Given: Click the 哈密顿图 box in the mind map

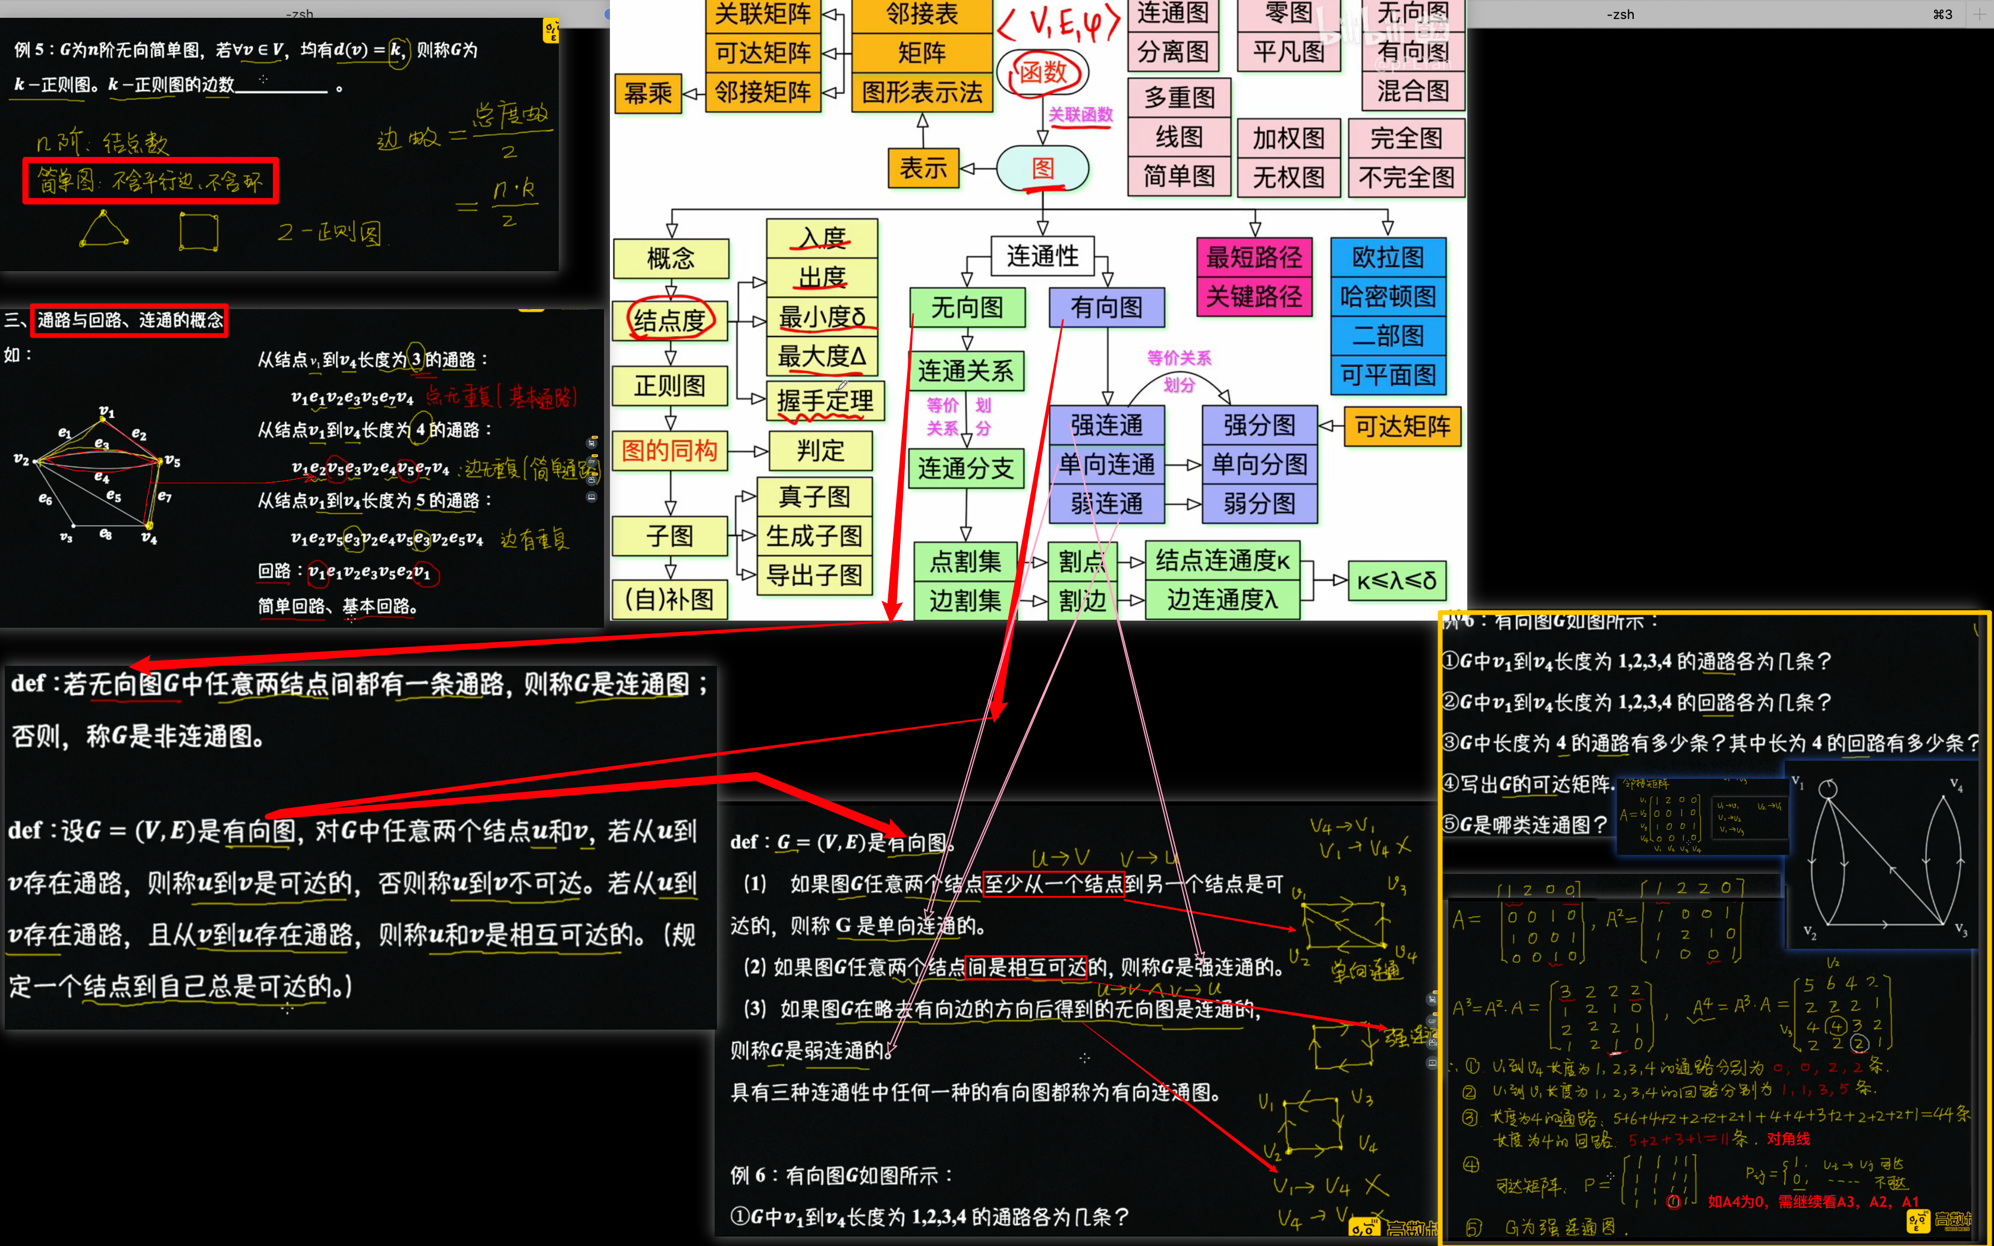Looking at the screenshot, I should 1388,297.
